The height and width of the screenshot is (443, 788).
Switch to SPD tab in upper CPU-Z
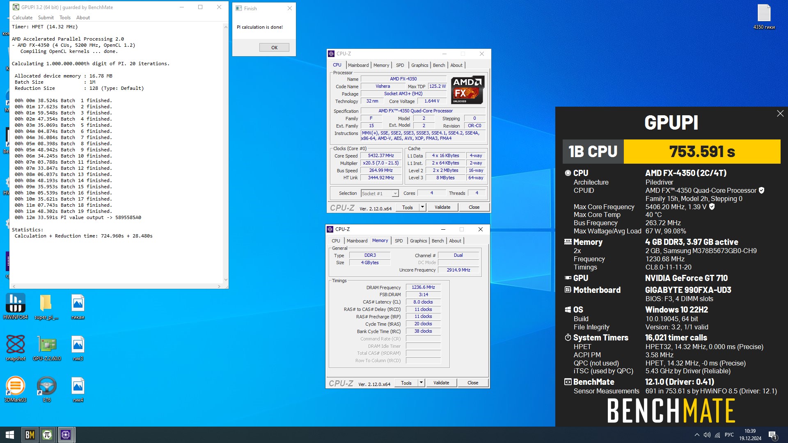[x=400, y=65]
